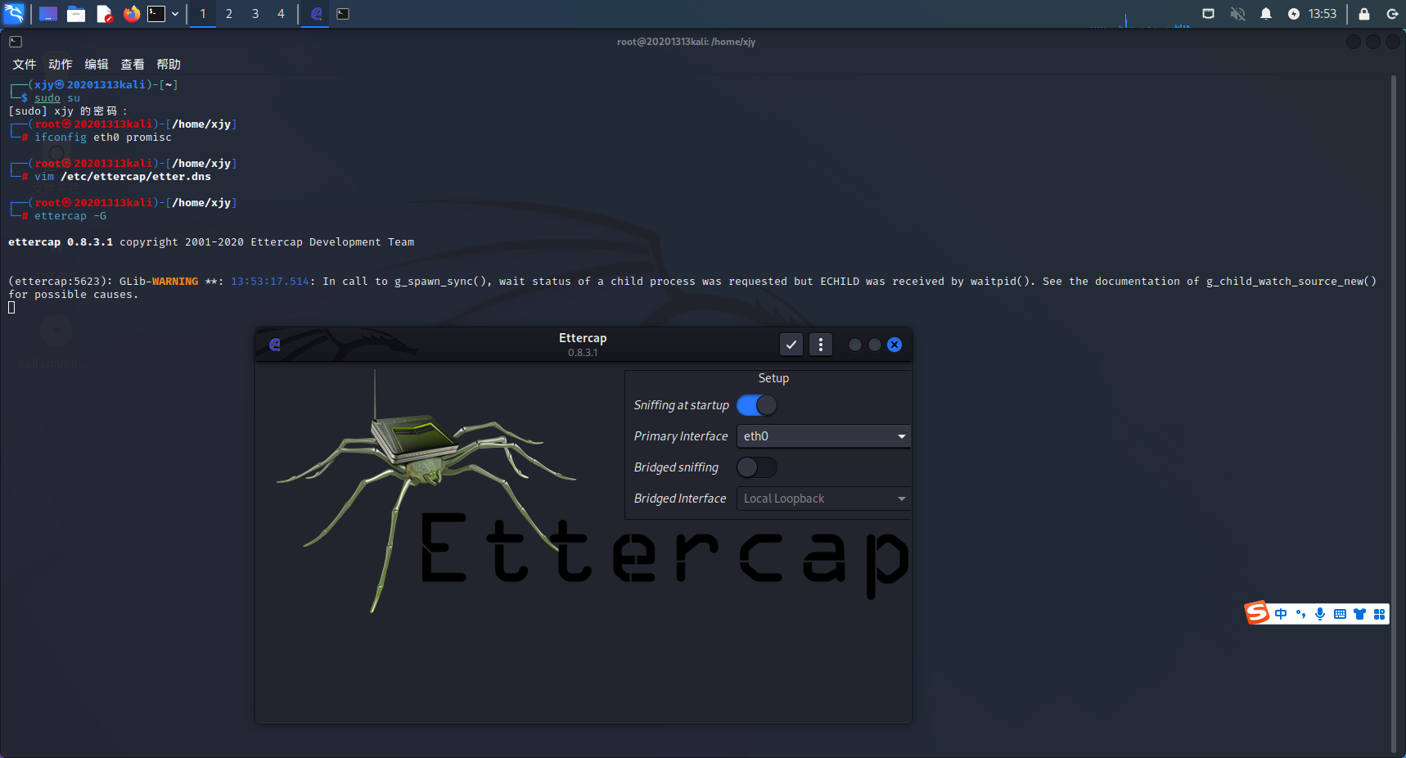Image resolution: width=1406 pixels, height=758 pixels.
Task: Click the Sniffing at startup label
Action: click(682, 405)
